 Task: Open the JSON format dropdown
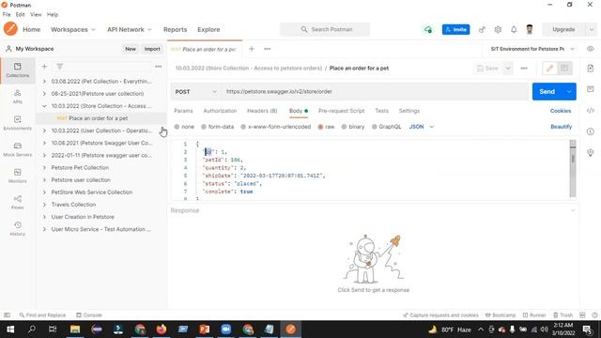pyautogui.click(x=422, y=127)
